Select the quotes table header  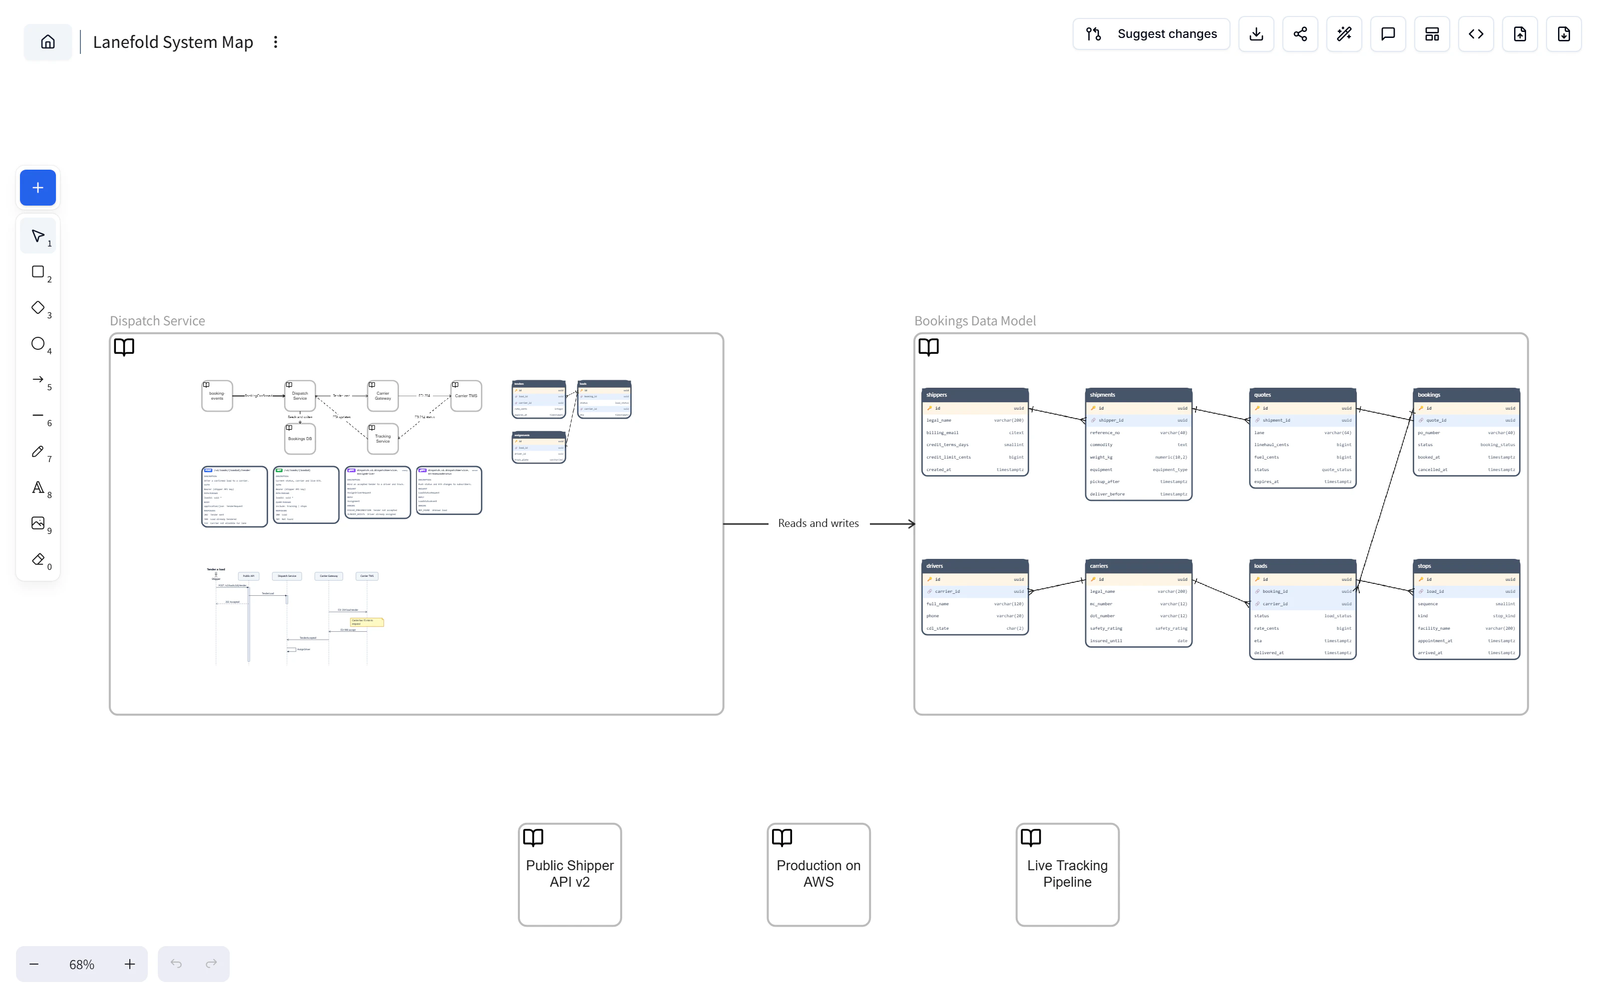pyautogui.click(x=1303, y=395)
